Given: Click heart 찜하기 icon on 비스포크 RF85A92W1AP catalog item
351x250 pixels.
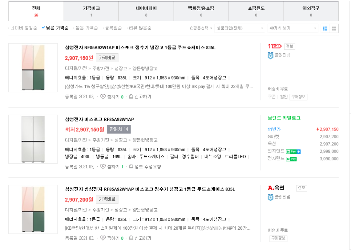Looking at the screenshot, I should click(103, 167).
